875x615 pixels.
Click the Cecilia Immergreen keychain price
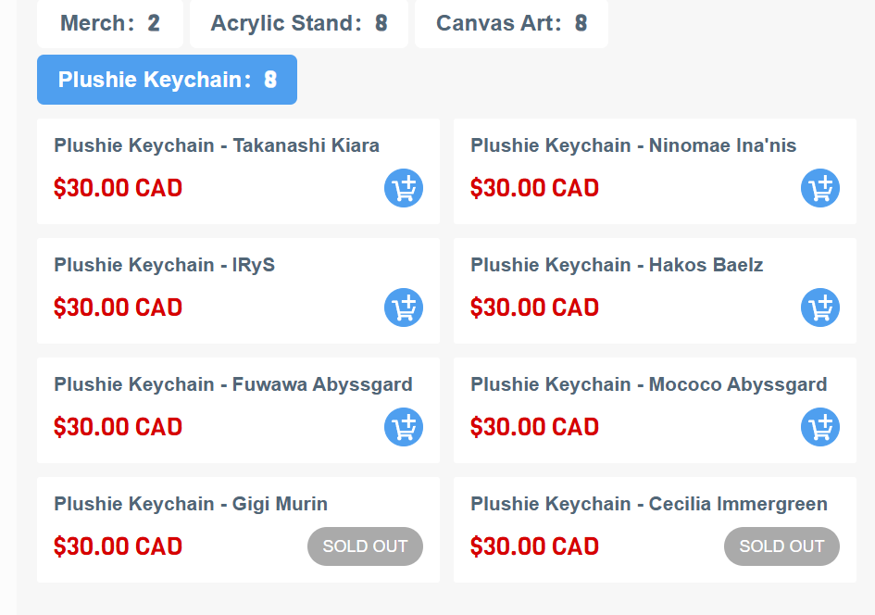coord(534,546)
